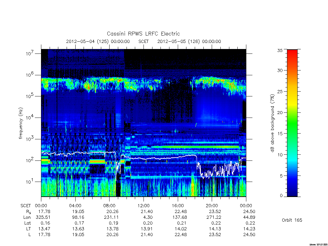The height and width of the screenshot is (246, 328).
Task: Click the start date "2012-05-04 (125) 00:00:00"
Action: pyautogui.click(x=98, y=41)
